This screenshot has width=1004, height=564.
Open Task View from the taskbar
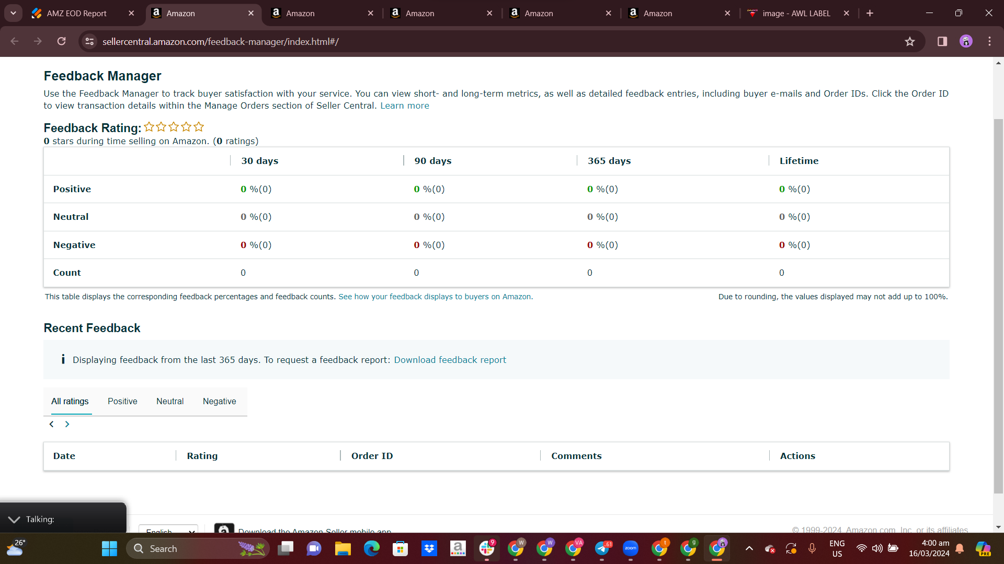point(286,548)
